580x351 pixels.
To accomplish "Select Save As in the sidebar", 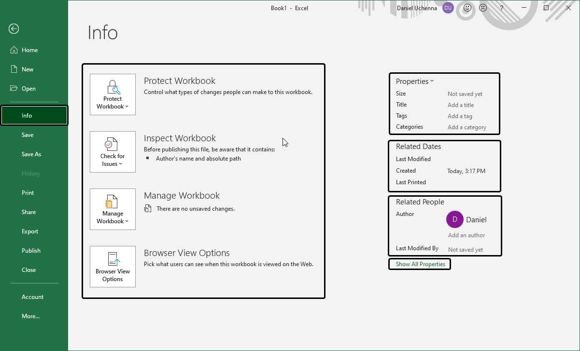I will (31, 154).
